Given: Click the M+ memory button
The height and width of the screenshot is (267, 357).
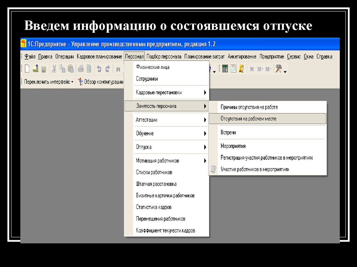Looking at the screenshot, I should click(260, 69).
